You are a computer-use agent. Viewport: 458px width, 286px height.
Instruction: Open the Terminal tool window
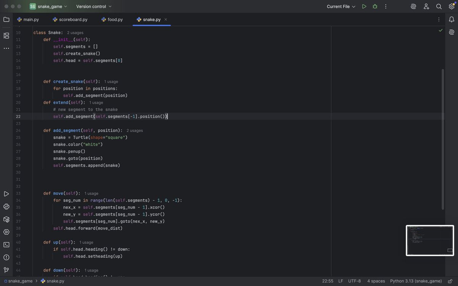pos(6,244)
